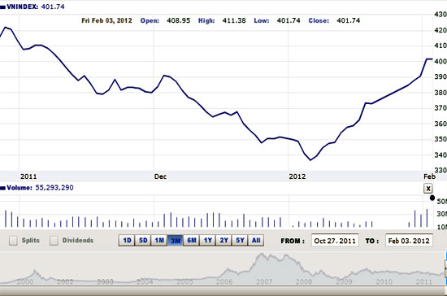Screen dimensions: 447x296
Task: Click the 2011 label in overview timeline
Action: [424, 281]
